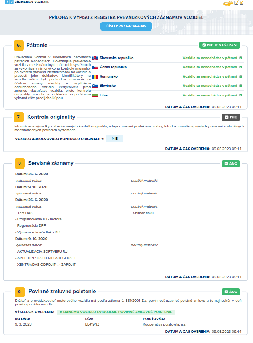Click the KU DŇU date 9. 3. 2023
Viewport: 253px width, 343px height.
(23, 324)
